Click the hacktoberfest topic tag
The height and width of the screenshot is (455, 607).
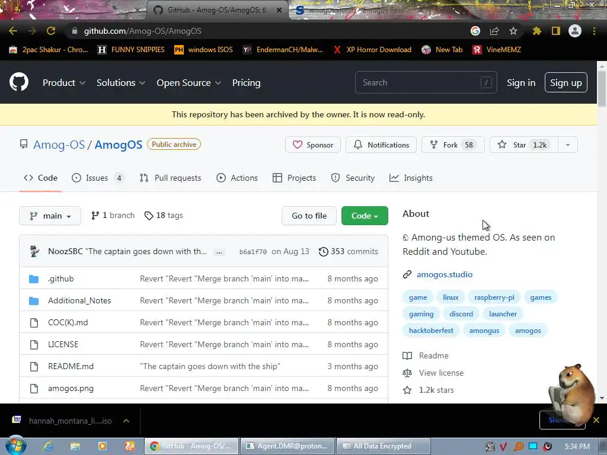click(431, 331)
